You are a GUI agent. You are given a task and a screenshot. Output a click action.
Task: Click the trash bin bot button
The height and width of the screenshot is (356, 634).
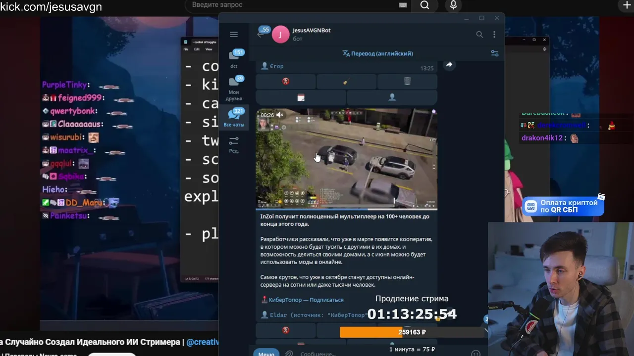[407, 82]
